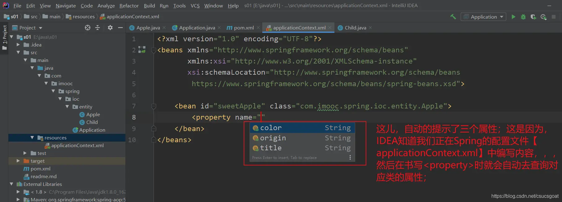Open the 1: Project side tool button

click(x=4, y=38)
